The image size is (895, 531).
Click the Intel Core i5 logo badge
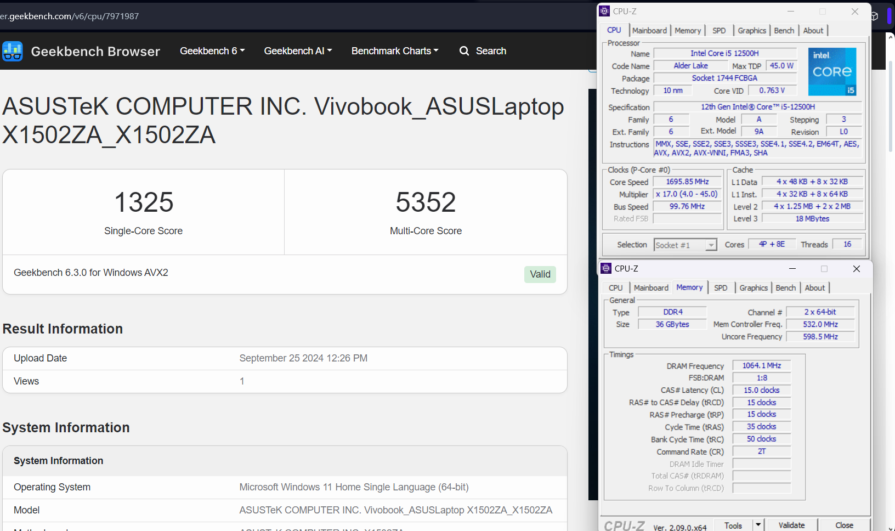click(x=832, y=72)
